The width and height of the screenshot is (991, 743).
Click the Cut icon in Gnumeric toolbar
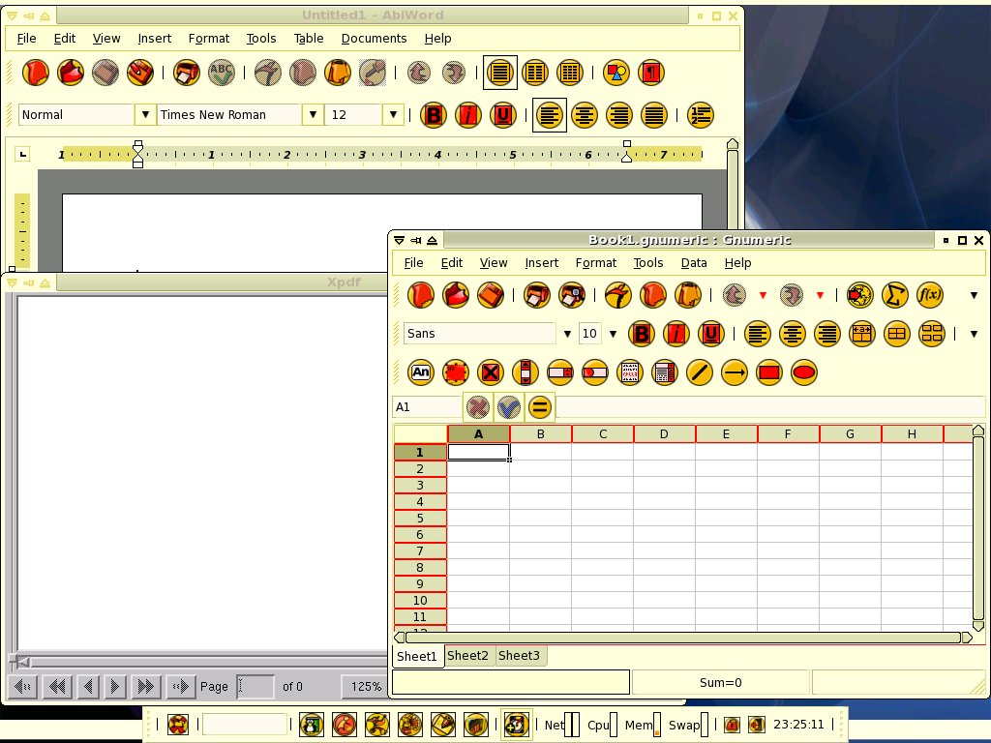pyautogui.click(x=618, y=295)
